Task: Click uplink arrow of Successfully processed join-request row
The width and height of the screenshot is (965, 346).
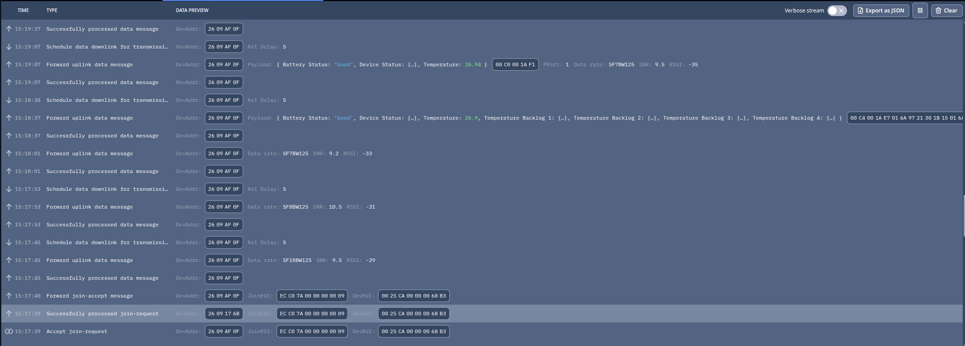Action: coord(8,314)
